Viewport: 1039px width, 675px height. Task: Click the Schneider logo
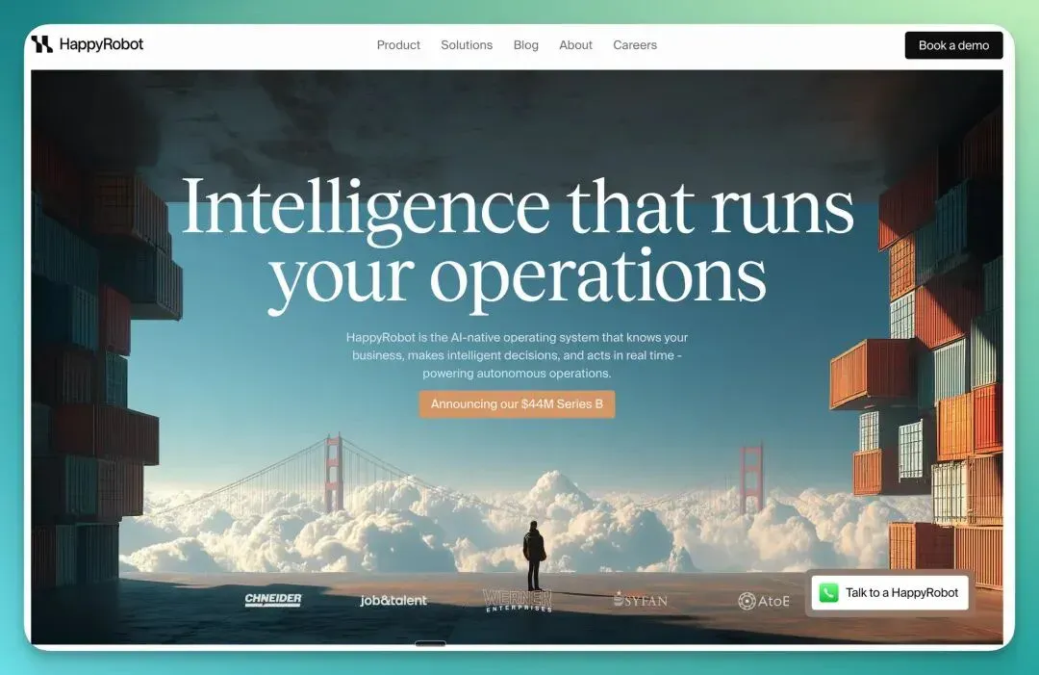tap(273, 599)
